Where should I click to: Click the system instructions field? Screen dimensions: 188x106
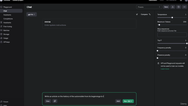coord(89,25)
